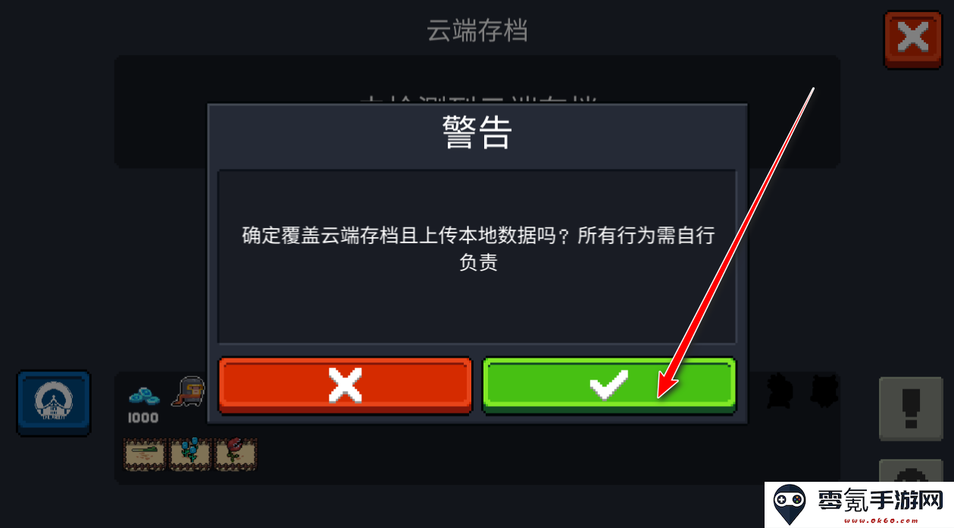Tap the first black silhouette character
Image resolution: width=954 pixels, height=528 pixels.
[779, 391]
